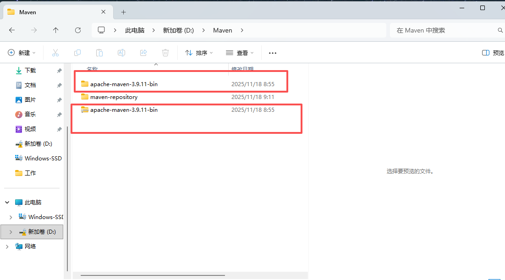This screenshot has width=505, height=280.
Task: Toggle the preview pane button
Action: [493, 53]
